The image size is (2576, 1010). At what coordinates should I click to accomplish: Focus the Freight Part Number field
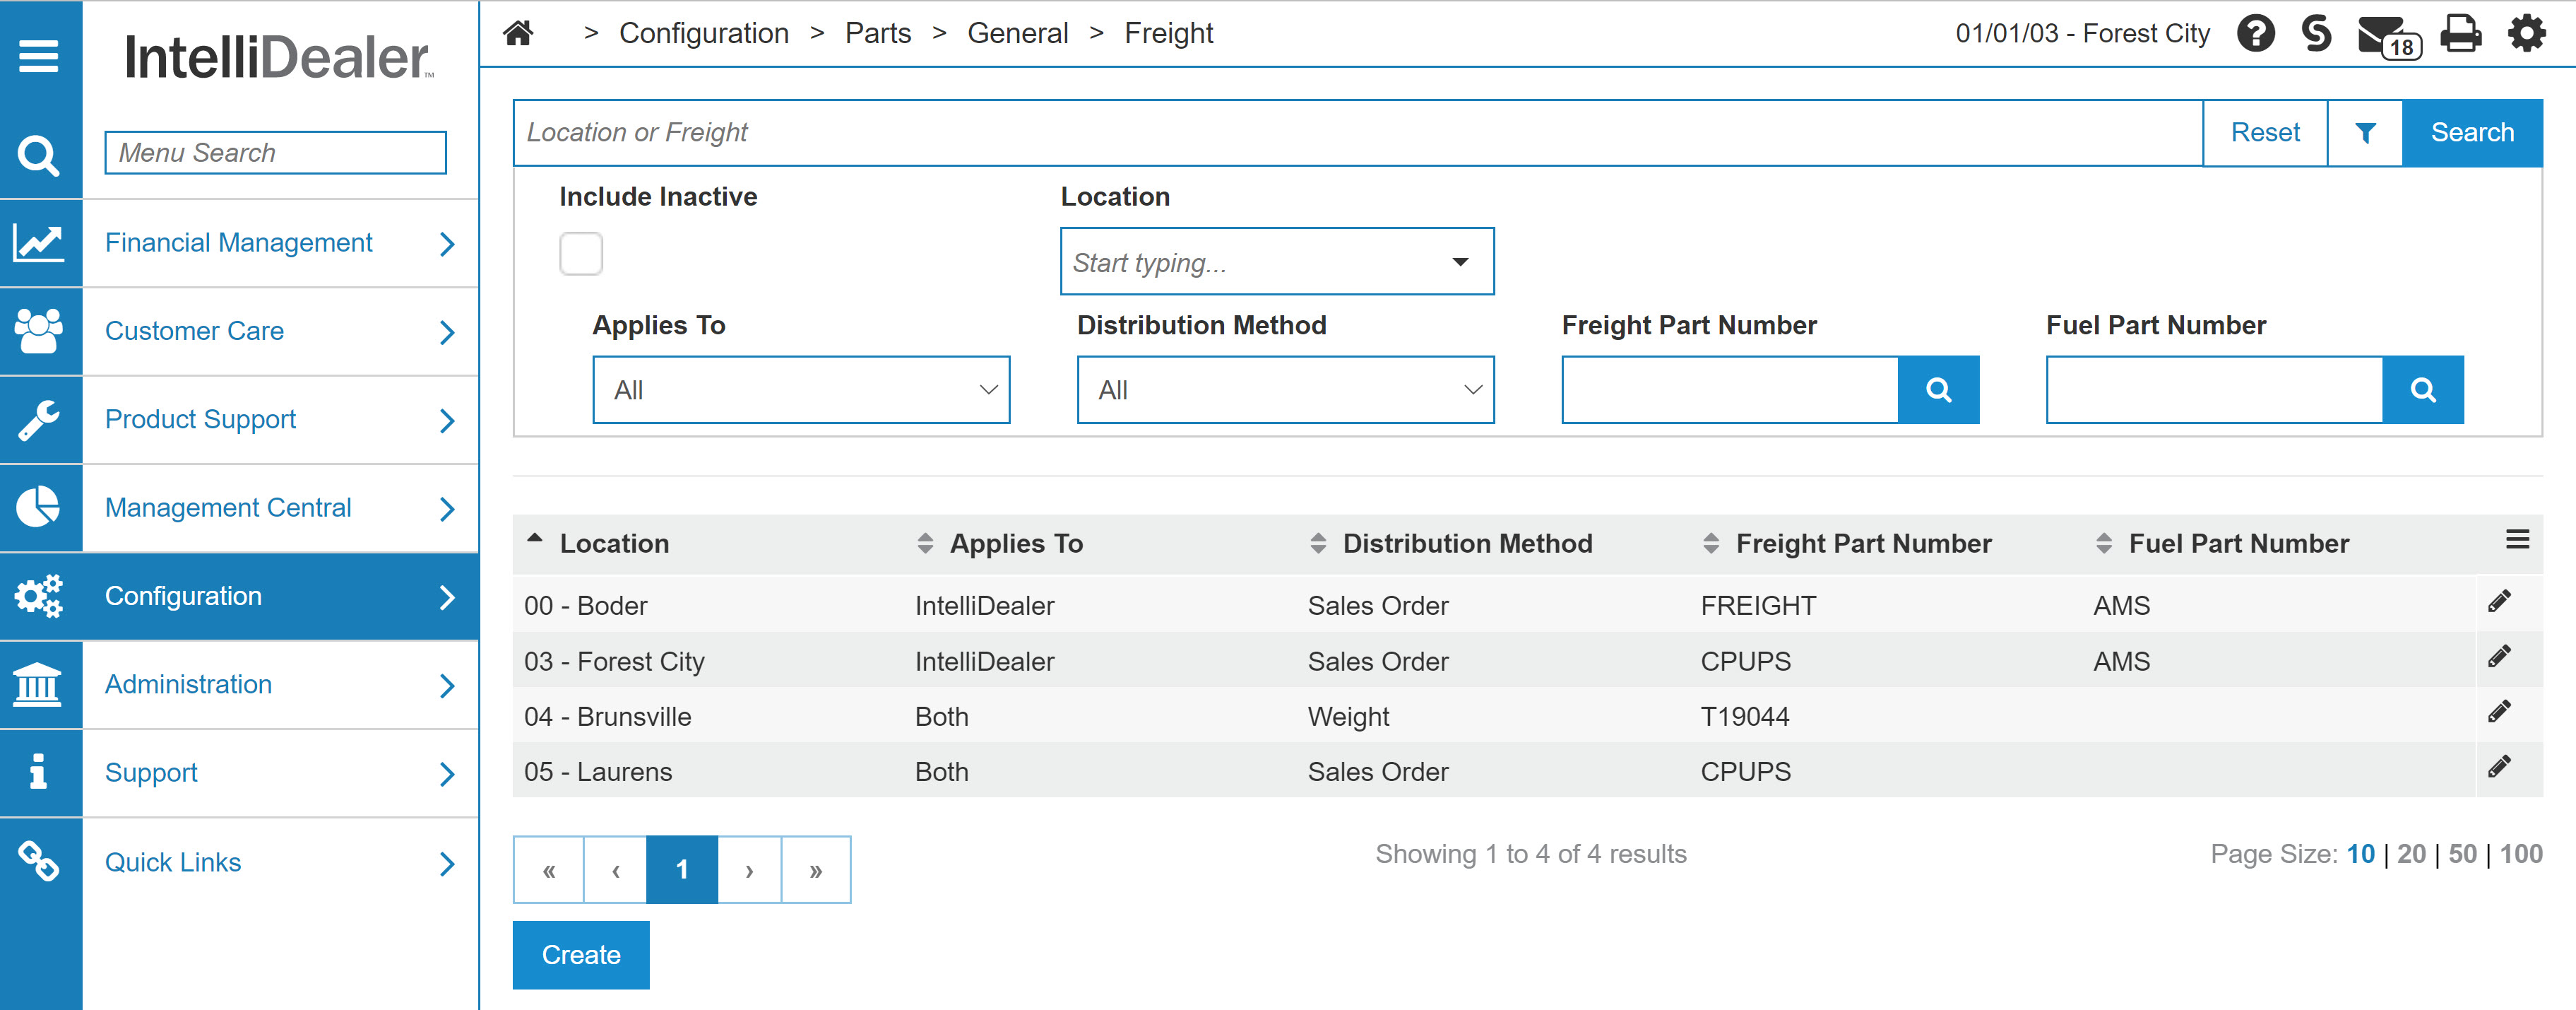tap(1730, 389)
